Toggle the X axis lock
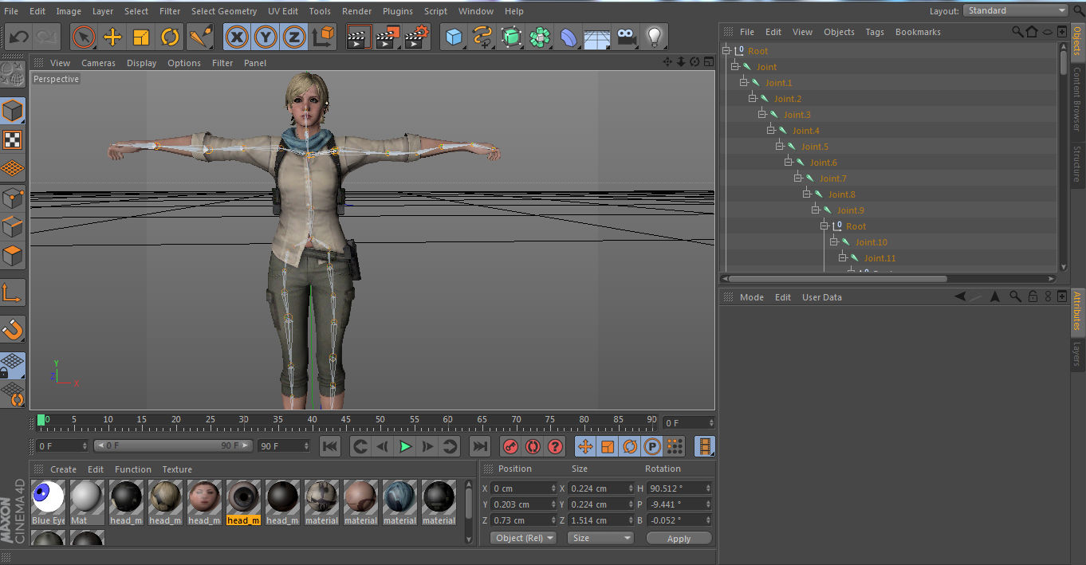The image size is (1086, 565). point(237,37)
